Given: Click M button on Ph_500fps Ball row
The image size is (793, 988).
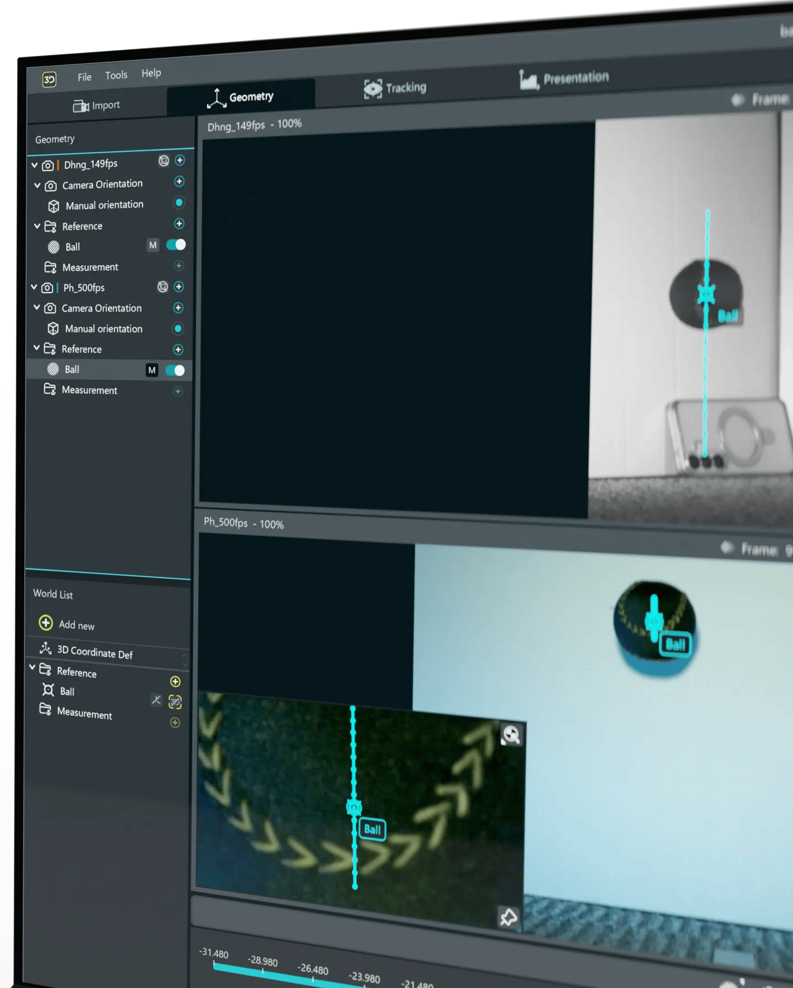Looking at the screenshot, I should [152, 370].
